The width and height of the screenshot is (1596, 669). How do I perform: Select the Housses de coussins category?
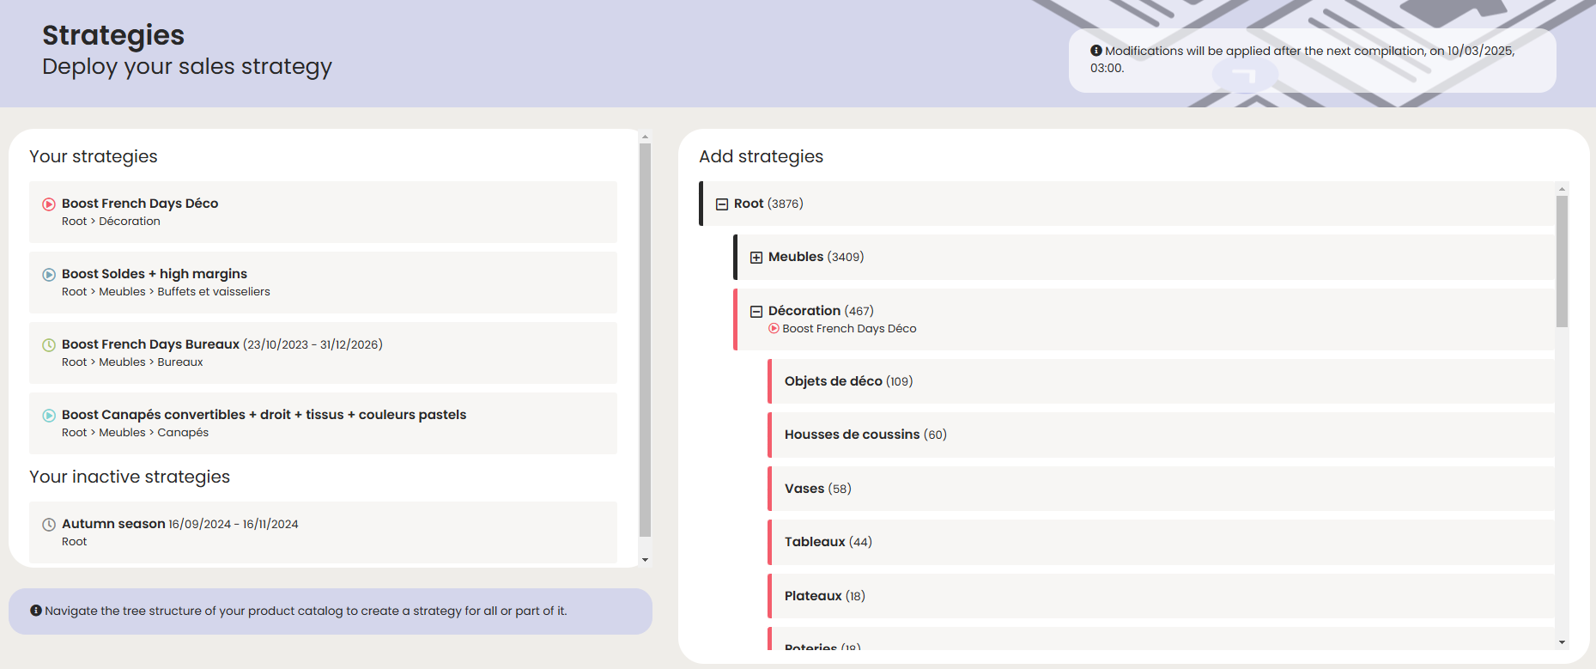tap(852, 435)
